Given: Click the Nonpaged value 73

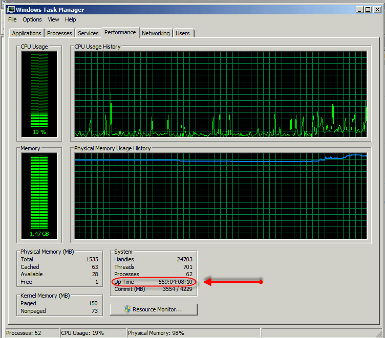Looking at the screenshot, I should (95, 311).
